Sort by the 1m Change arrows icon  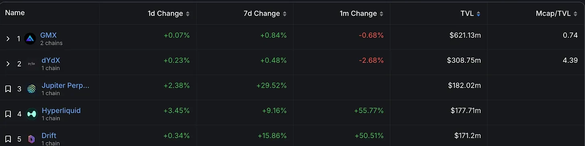tap(381, 14)
